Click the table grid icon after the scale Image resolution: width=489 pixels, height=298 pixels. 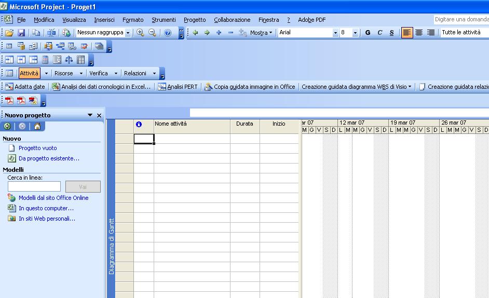[81, 60]
